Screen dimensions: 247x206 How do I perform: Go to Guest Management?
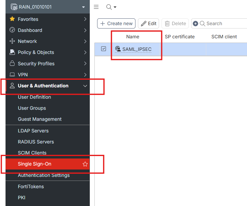40,119
